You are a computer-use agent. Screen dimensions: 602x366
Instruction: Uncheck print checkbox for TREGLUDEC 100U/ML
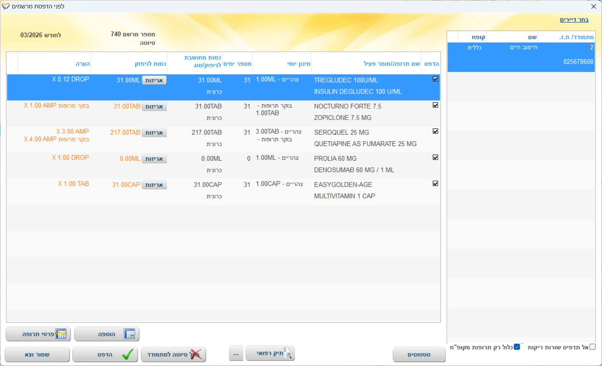[435, 79]
